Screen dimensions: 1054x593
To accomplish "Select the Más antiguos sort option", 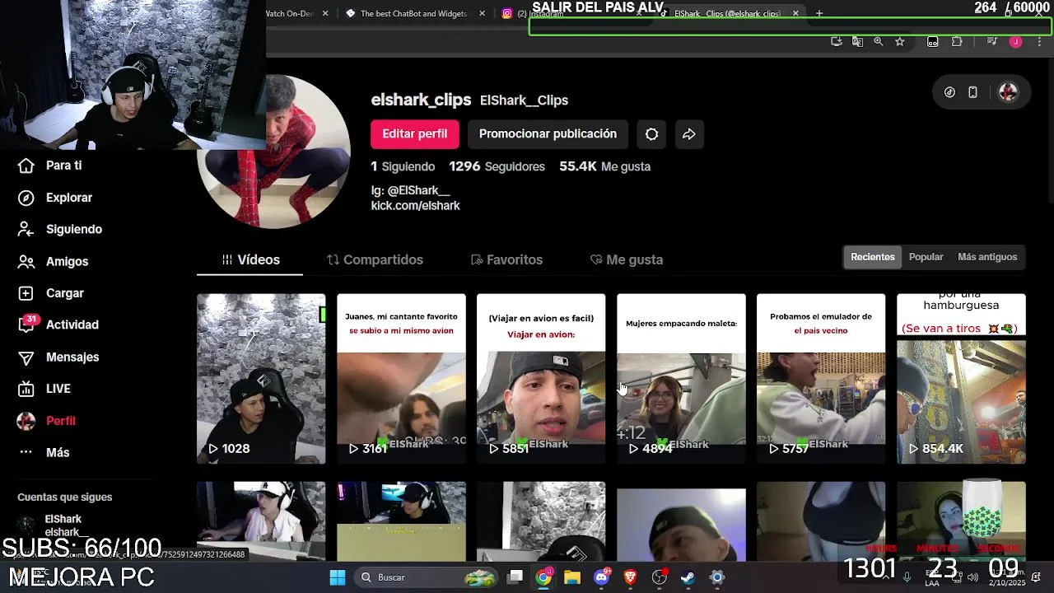I will coord(987,257).
